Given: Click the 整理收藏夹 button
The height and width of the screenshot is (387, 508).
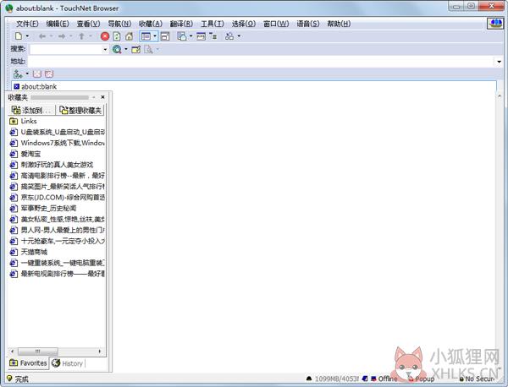Looking at the screenshot, I should (x=80, y=110).
